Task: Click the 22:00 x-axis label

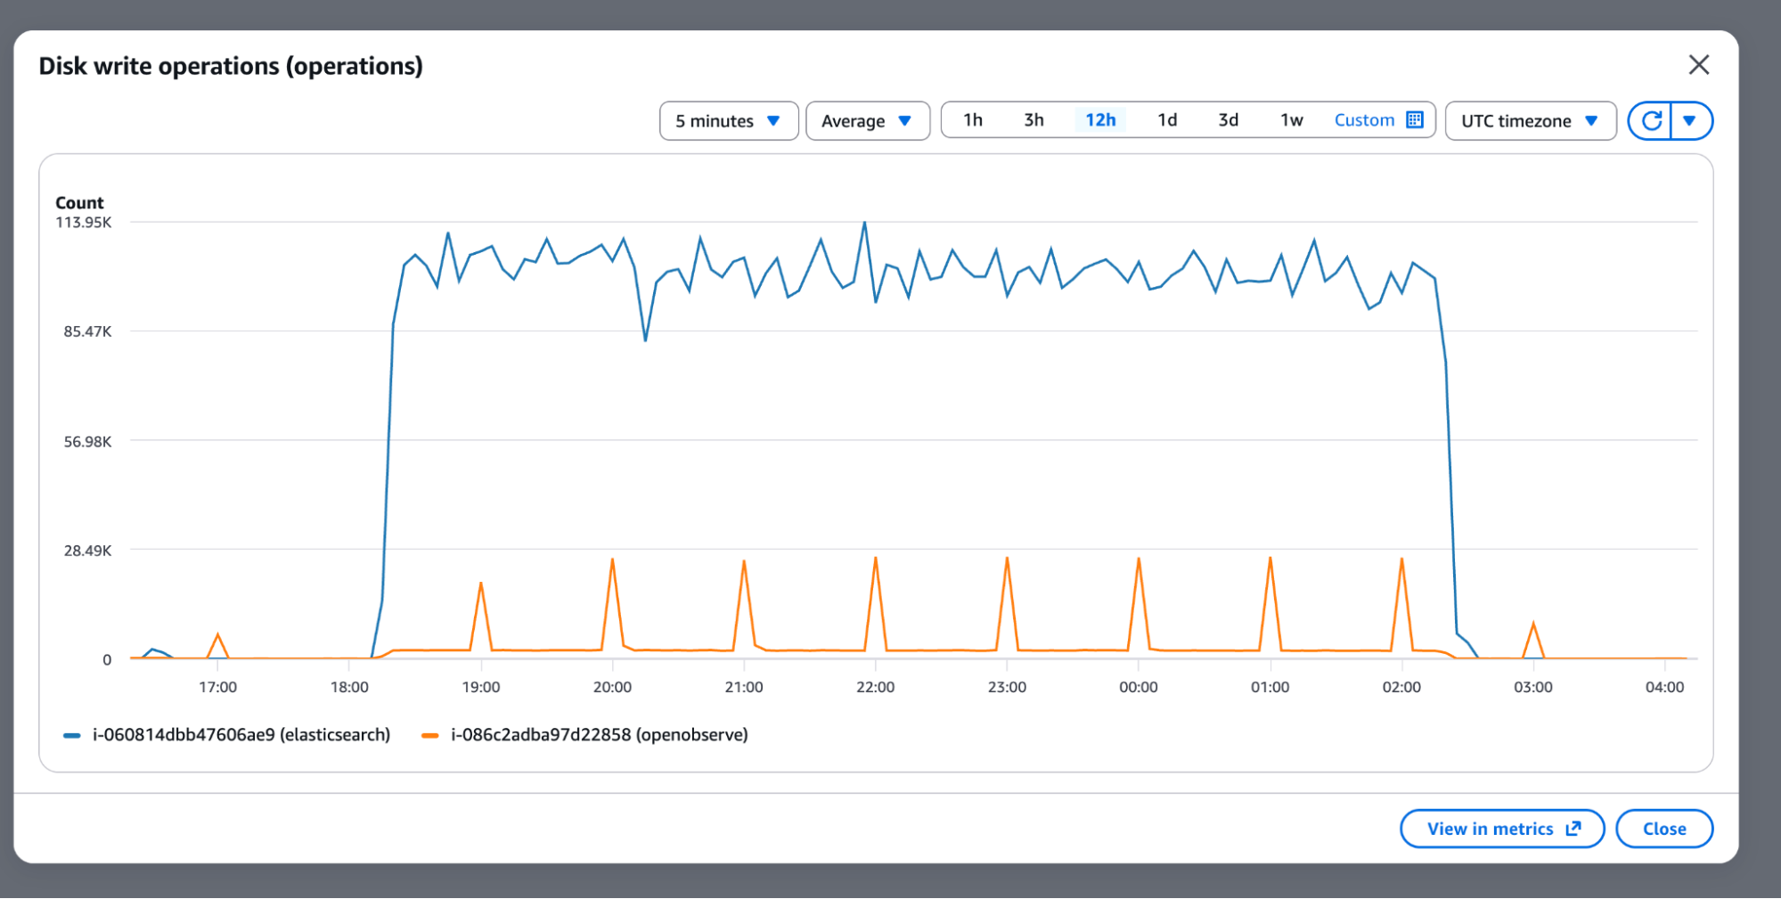Action: (876, 687)
